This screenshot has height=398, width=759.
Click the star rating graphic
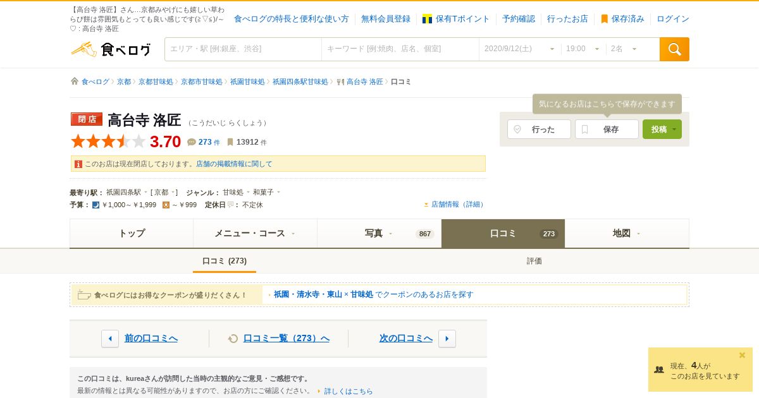pos(108,142)
